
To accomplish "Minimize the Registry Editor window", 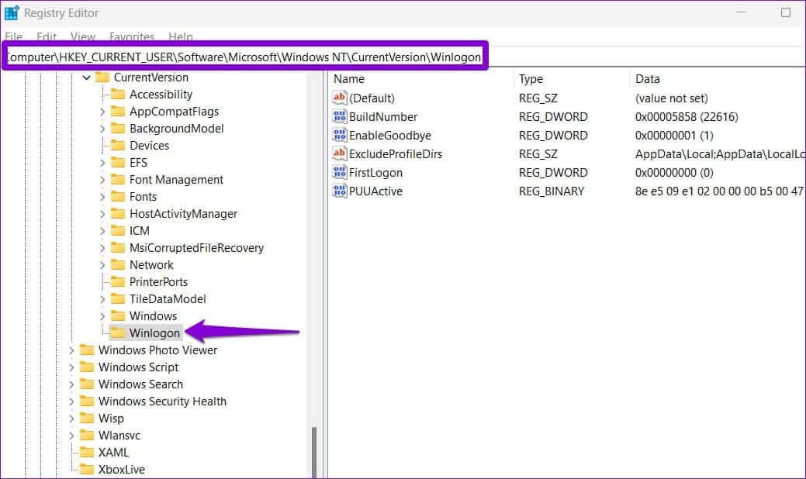I will click(x=741, y=12).
